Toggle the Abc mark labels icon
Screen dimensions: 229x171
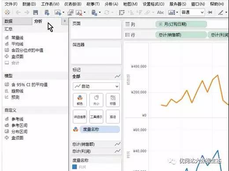click(x=160, y=12)
